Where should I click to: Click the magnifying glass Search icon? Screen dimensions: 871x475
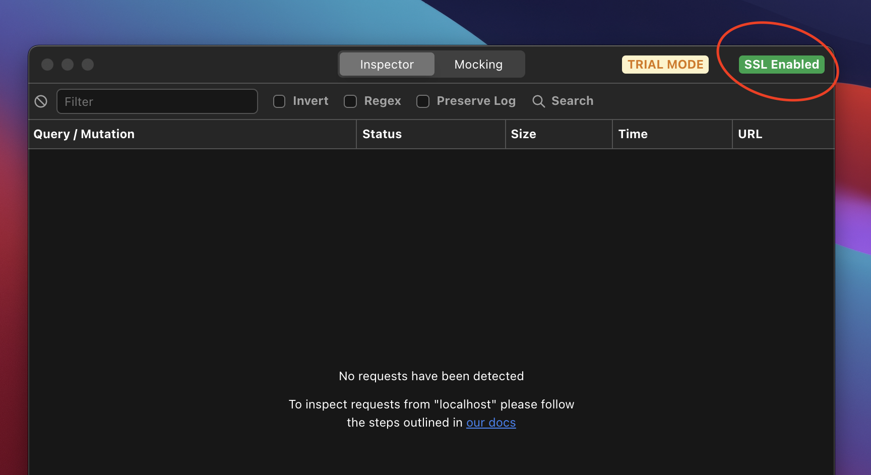pos(538,101)
